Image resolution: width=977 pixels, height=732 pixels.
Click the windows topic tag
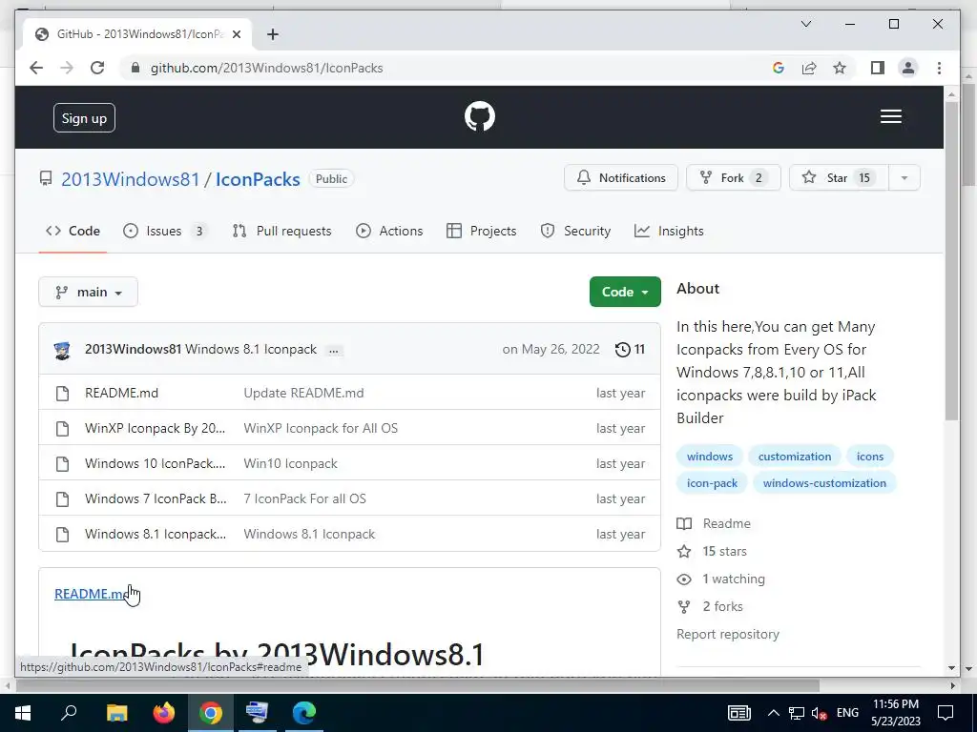point(710,457)
